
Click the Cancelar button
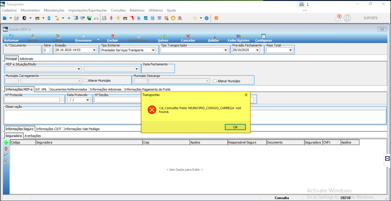pyautogui.click(x=188, y=38)
